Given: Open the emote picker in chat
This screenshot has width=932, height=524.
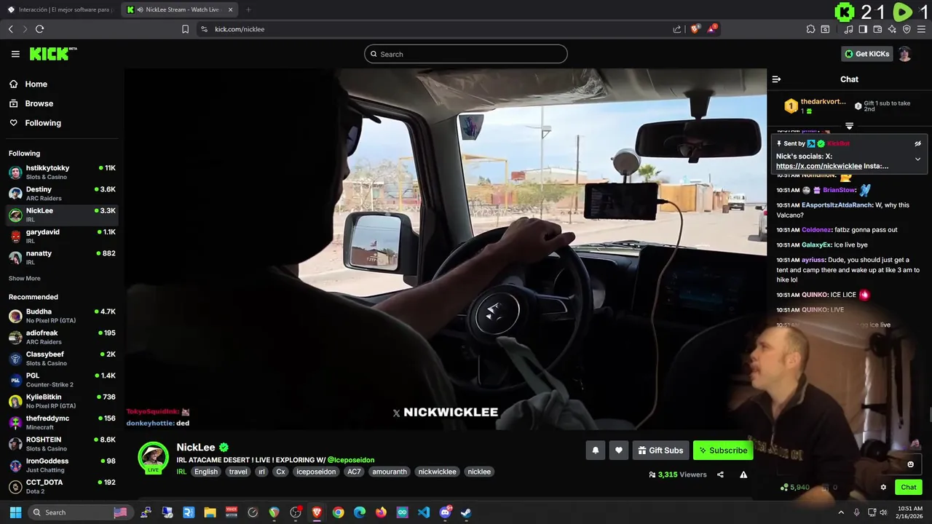Looking at the screenshot, I should point(910,464).
